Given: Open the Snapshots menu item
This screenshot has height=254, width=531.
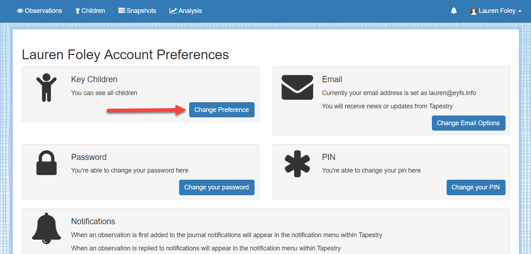Looking at the screenshot, I should tap(137, 11).
